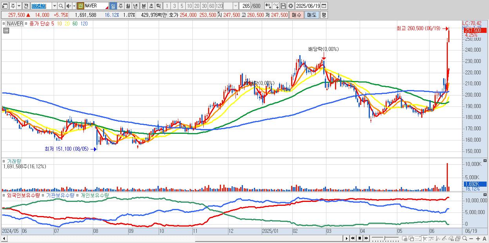Click the fast-forward button in bottom bar
This screenshot has width=489, height=243.
point(366,238)
